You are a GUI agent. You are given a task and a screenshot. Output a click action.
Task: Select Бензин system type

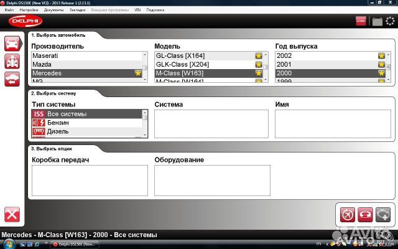click(x=87, y=123)
